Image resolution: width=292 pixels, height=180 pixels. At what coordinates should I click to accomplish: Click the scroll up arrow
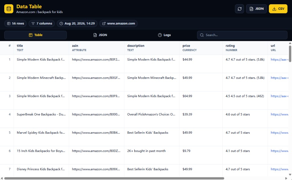(x=290, y=43)
